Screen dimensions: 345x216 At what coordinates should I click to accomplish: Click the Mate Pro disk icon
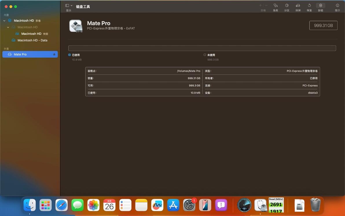pos(76,26)
